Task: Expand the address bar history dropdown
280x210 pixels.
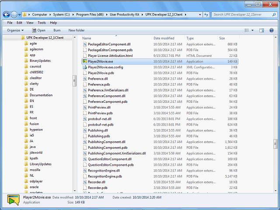Action: point(200,14)
